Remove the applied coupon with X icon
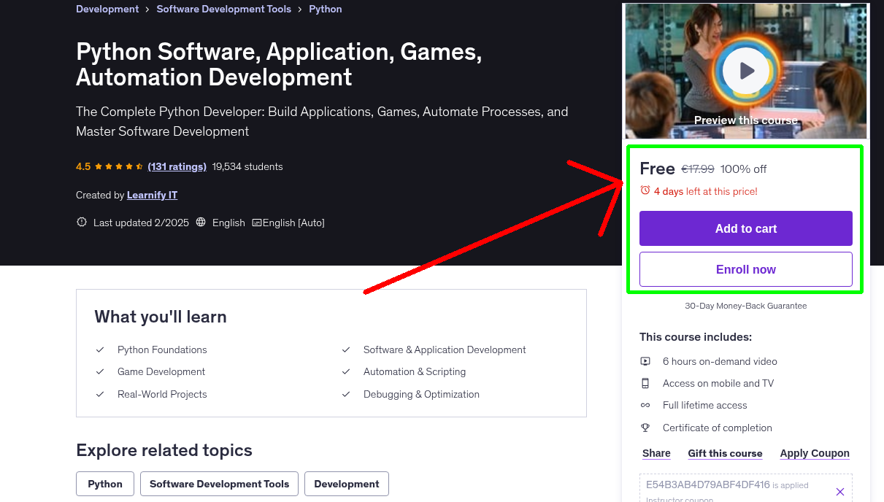Viewport: 884px width, 502px height. (x=839, y=492)
